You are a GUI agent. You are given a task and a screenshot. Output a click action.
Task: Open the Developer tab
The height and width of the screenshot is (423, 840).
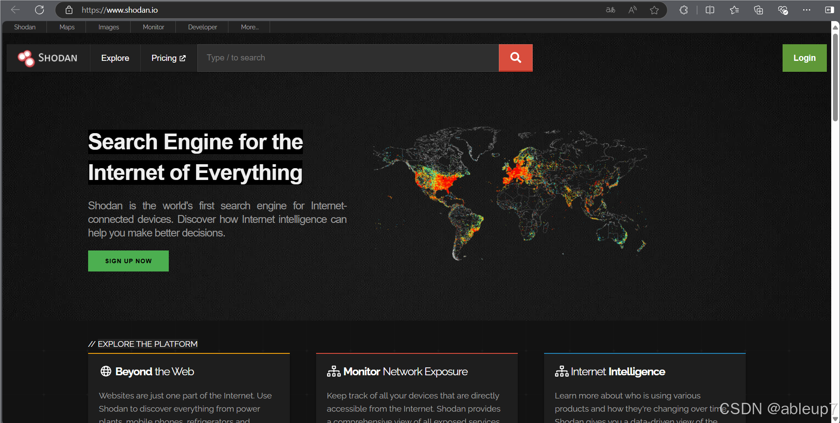[203, 27]
